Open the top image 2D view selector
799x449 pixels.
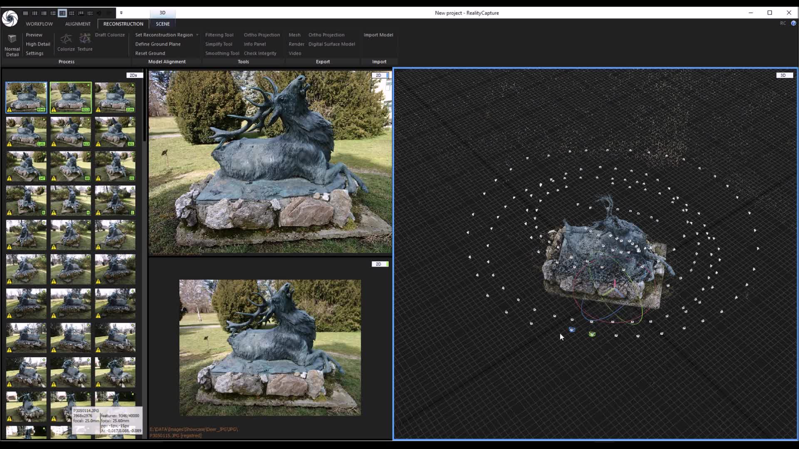click(x=380, y=75)
